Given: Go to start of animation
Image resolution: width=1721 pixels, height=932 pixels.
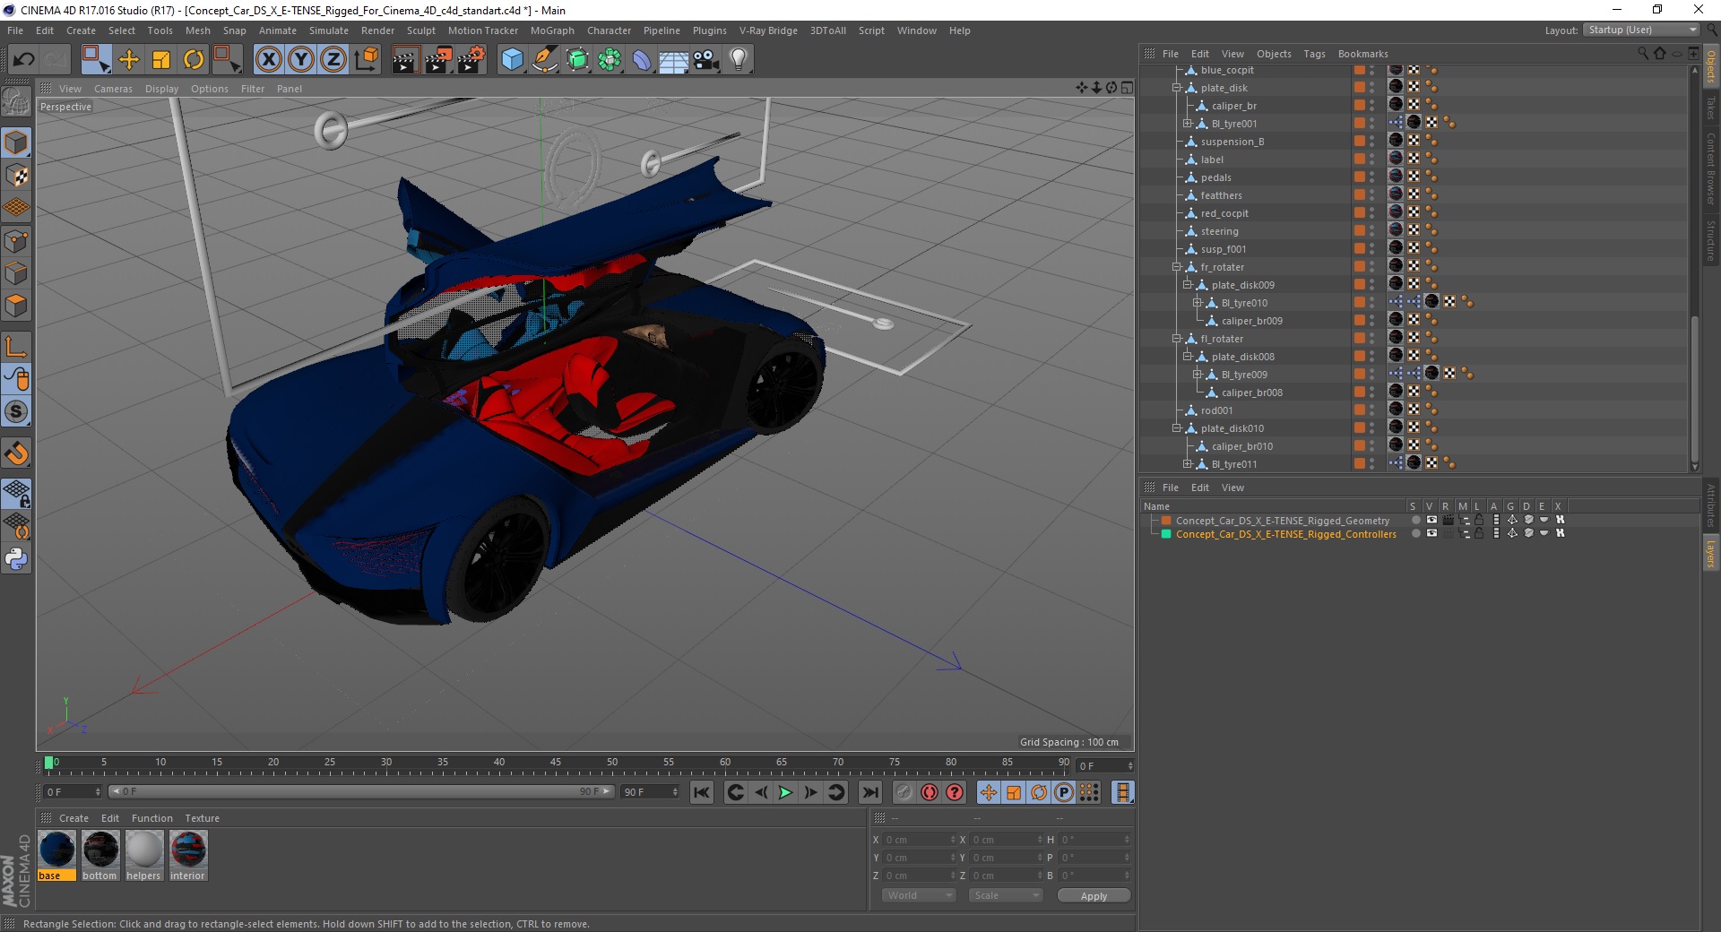Looking at the screenshot, I should click(702, 792).
